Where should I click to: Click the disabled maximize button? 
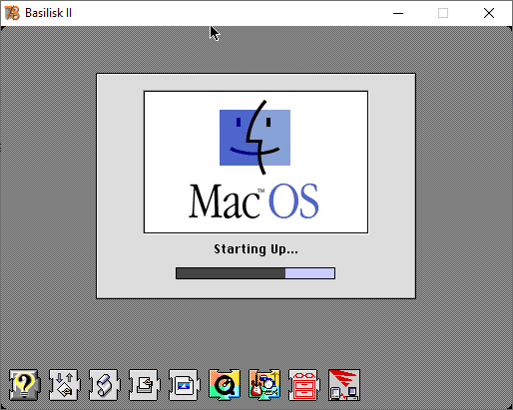click(x=443, y=13)
